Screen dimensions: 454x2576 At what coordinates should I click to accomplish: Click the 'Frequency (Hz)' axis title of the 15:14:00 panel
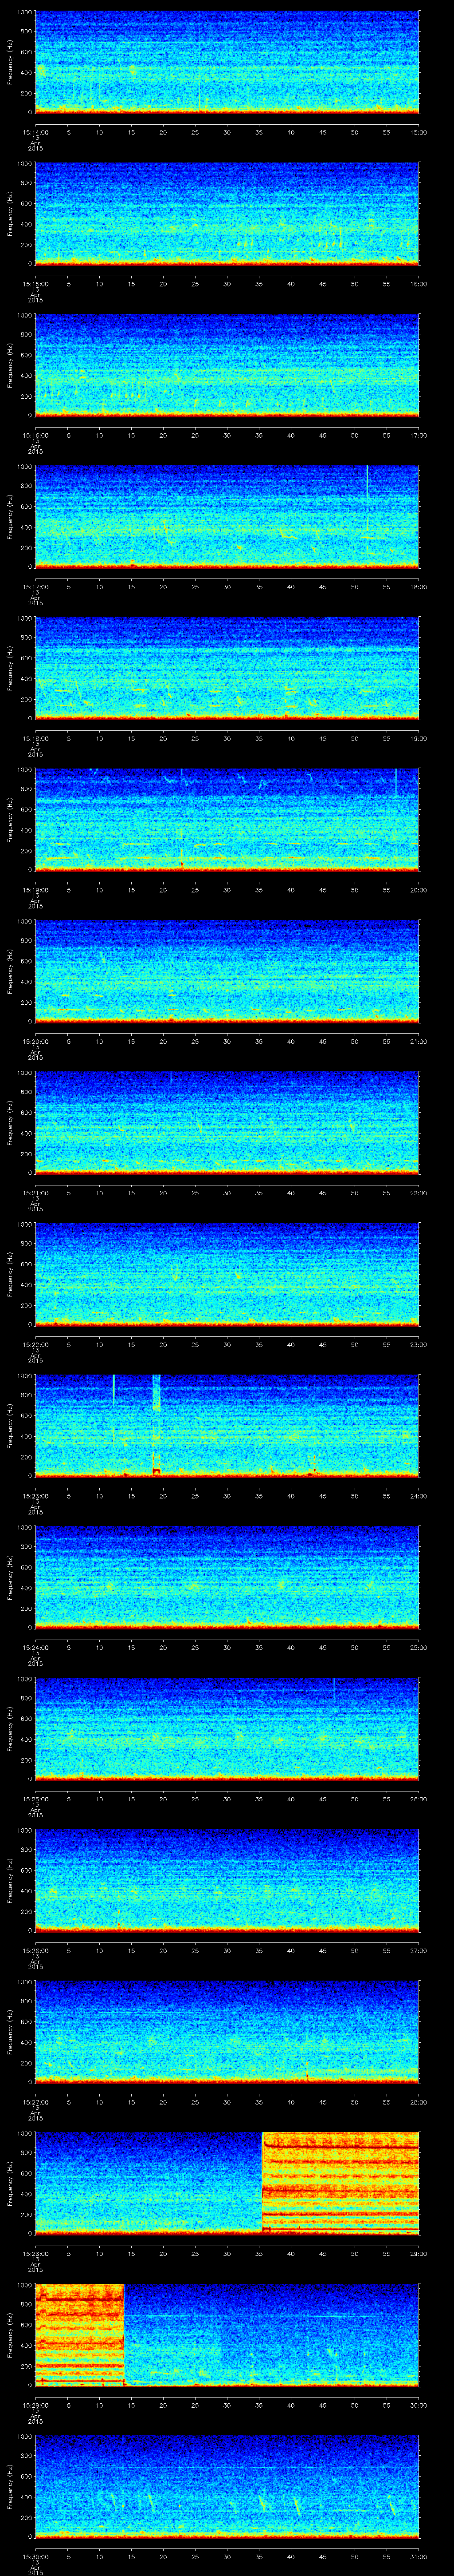coord(10,62)
